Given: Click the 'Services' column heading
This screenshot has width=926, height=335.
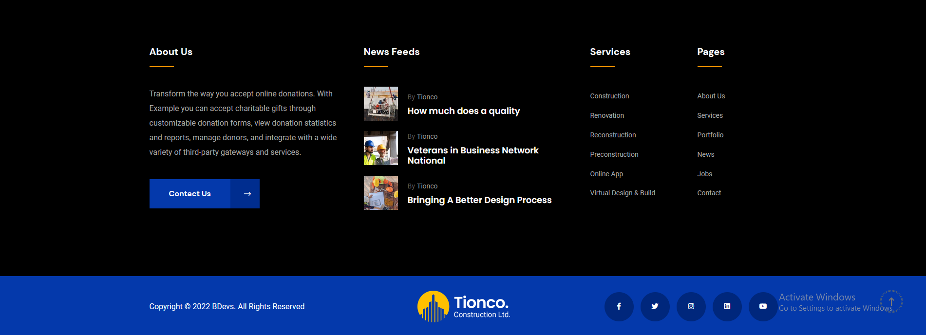Looking at the screenshot, I should pos(610,52).
